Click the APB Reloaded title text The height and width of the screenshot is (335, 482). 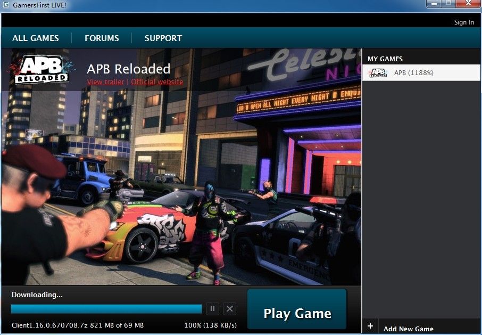(129, 69)
